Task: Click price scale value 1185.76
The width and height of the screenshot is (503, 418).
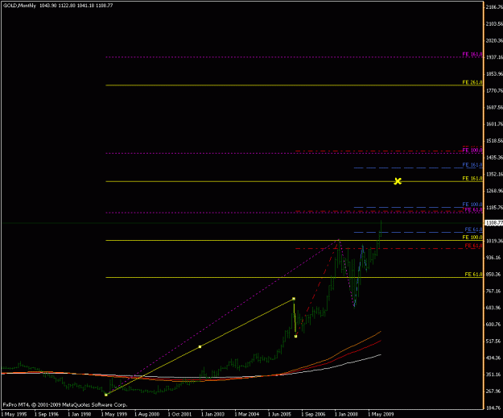Action: pos(494,208)
